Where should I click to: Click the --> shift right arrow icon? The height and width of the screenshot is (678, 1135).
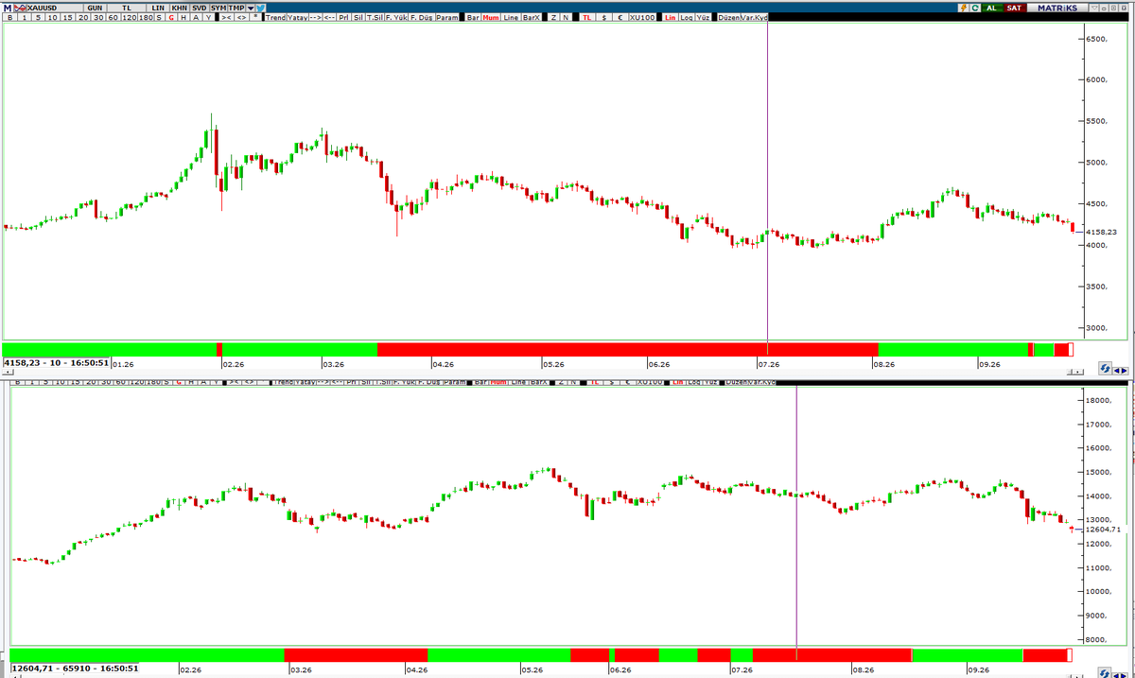pos(315,18)
